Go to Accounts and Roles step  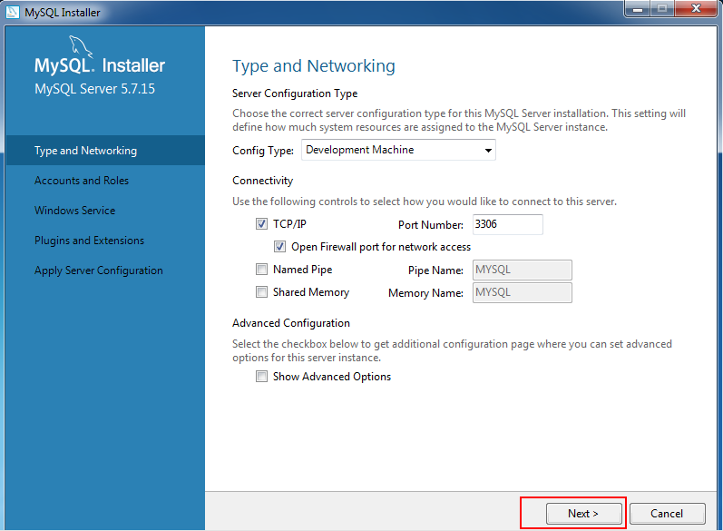[82, 181]
